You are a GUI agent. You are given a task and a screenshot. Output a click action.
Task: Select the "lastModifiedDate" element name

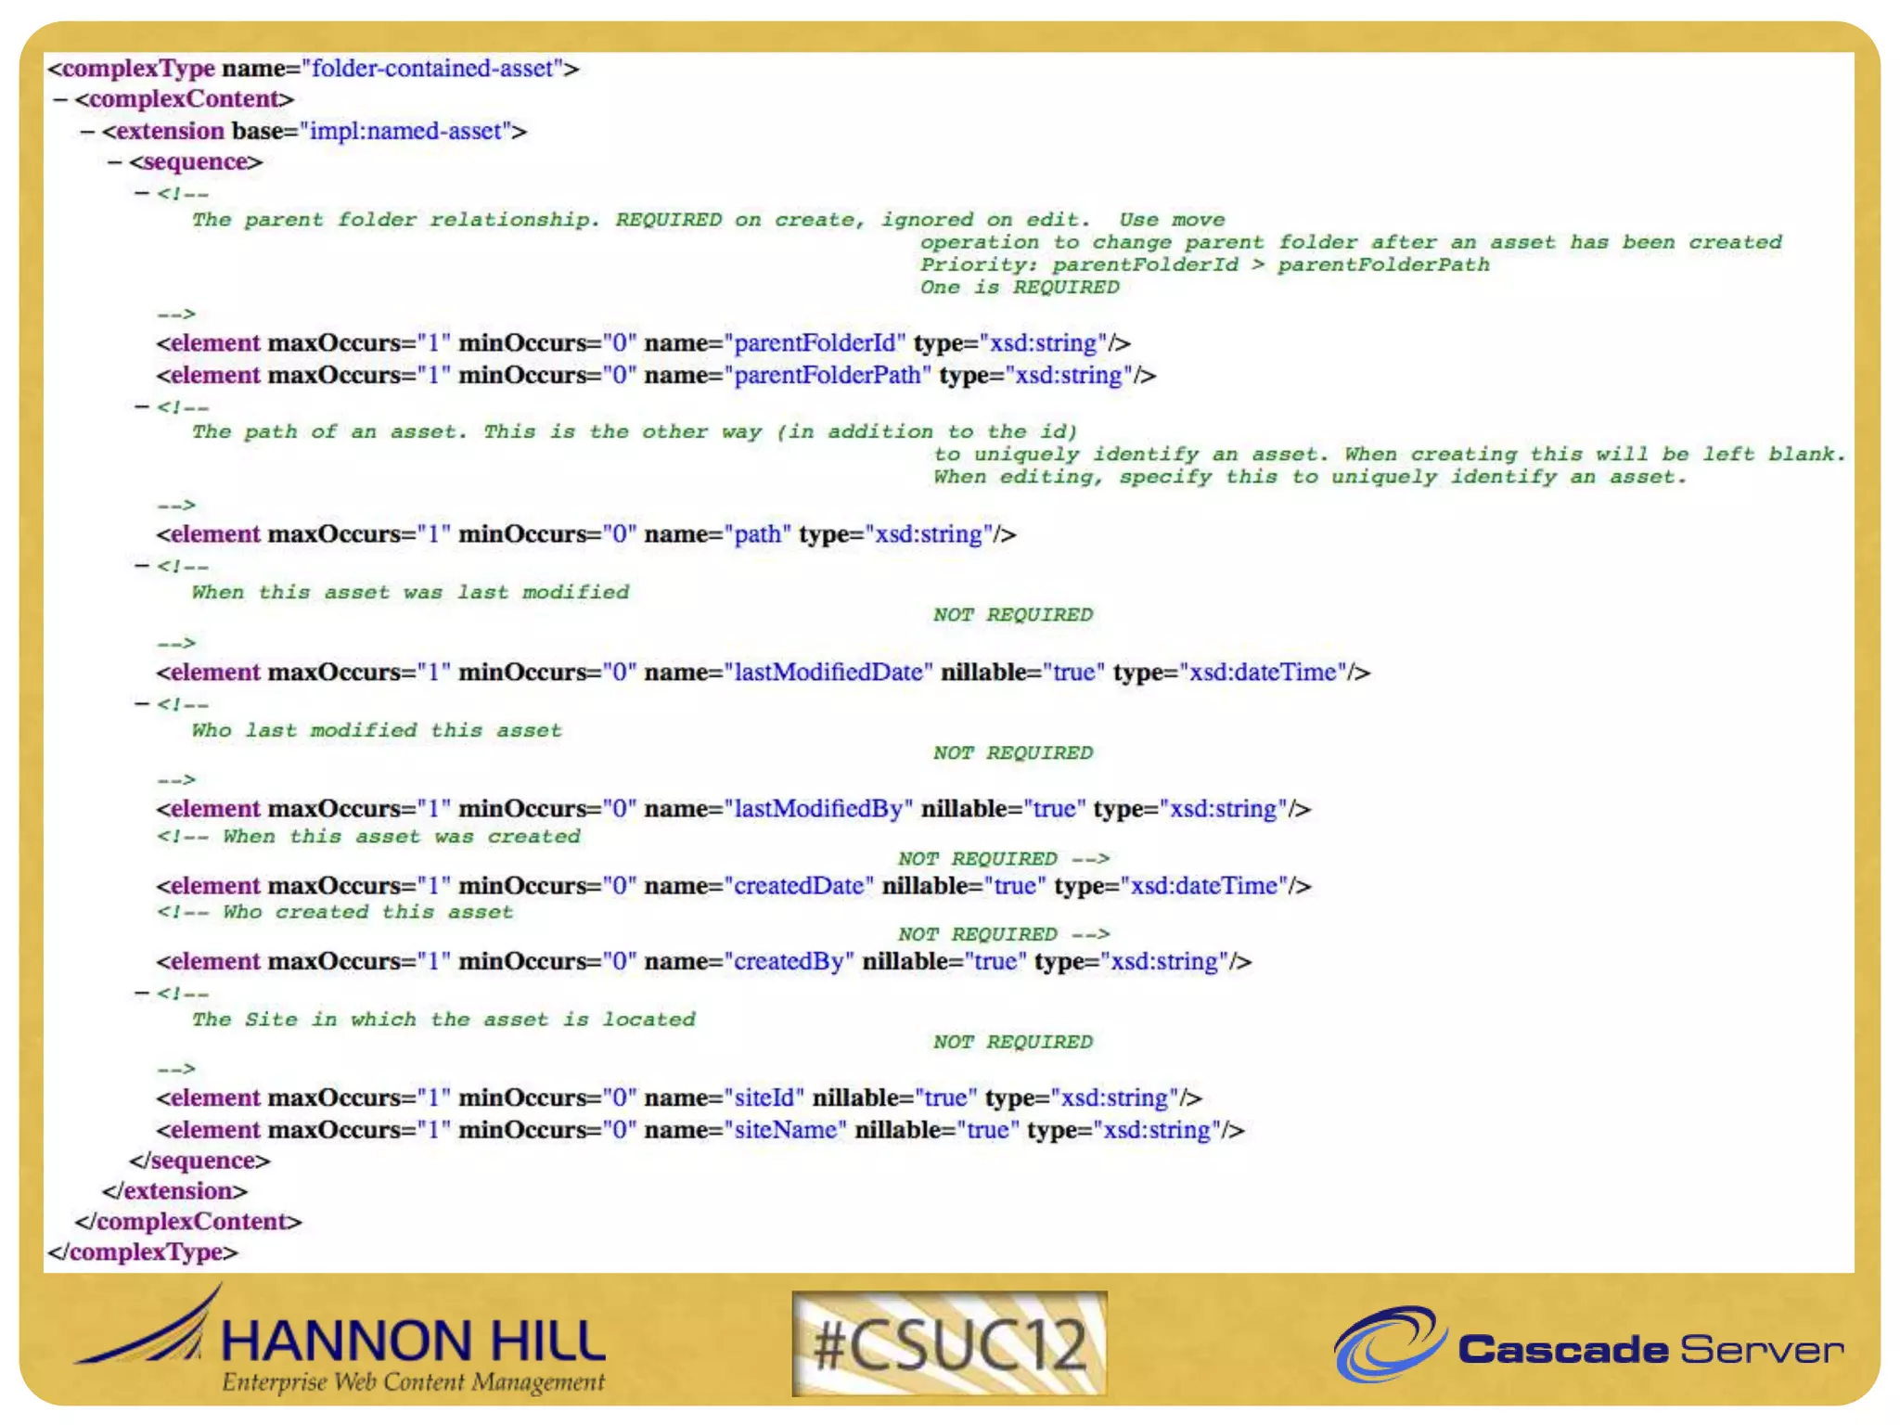pos(828,673)
